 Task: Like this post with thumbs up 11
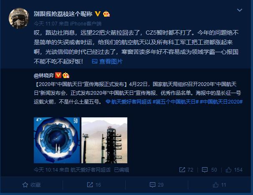219,185
